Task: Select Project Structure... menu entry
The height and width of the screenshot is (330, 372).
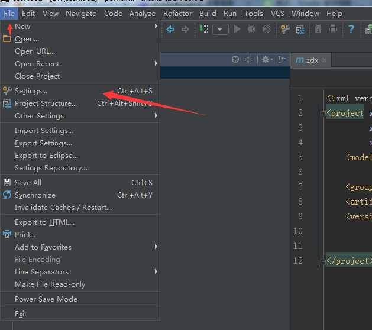Action: 80,103
